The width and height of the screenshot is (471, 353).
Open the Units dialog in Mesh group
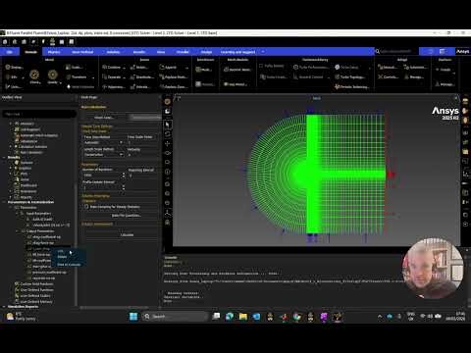pyautogui.click(x=14, y=86)
